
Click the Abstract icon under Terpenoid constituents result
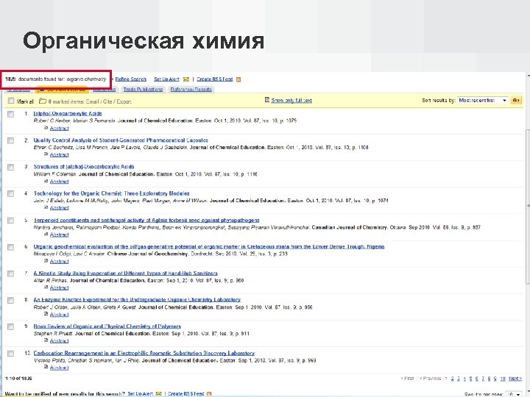(46, 235)
